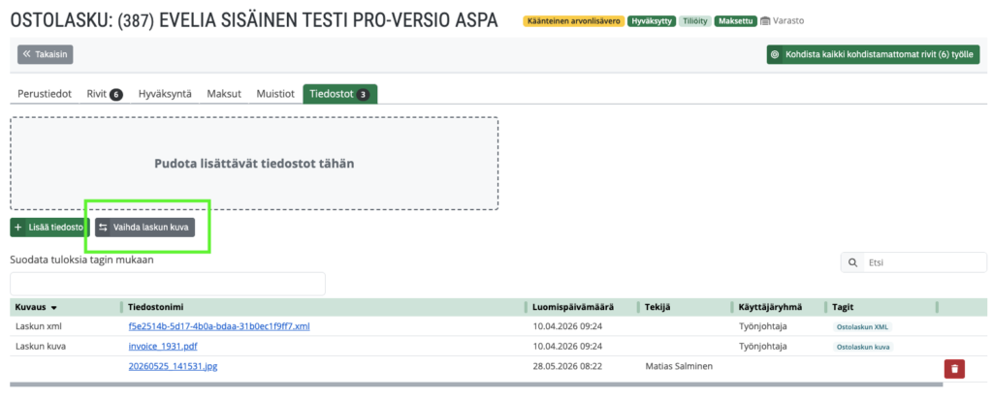
Task: Click the Laskun xml description cell
Action: (39, 326)
